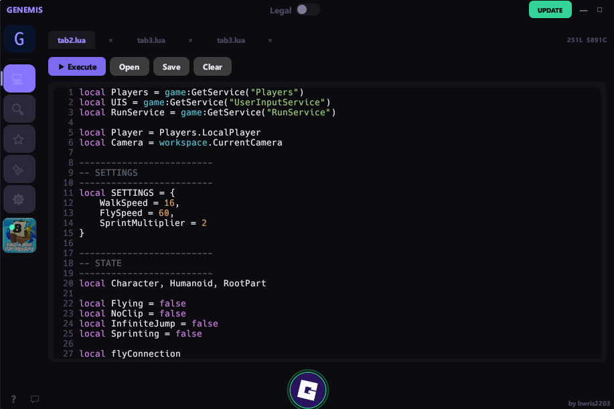Clear the script editor
Image resolution: width=614 pixels, height=409 pixels.
[212, 66]
